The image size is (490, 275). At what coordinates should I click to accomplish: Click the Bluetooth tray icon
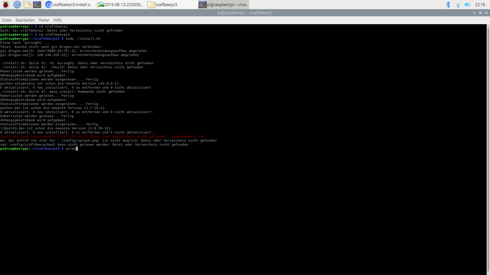pyautogui.click(x=448, y=5)
